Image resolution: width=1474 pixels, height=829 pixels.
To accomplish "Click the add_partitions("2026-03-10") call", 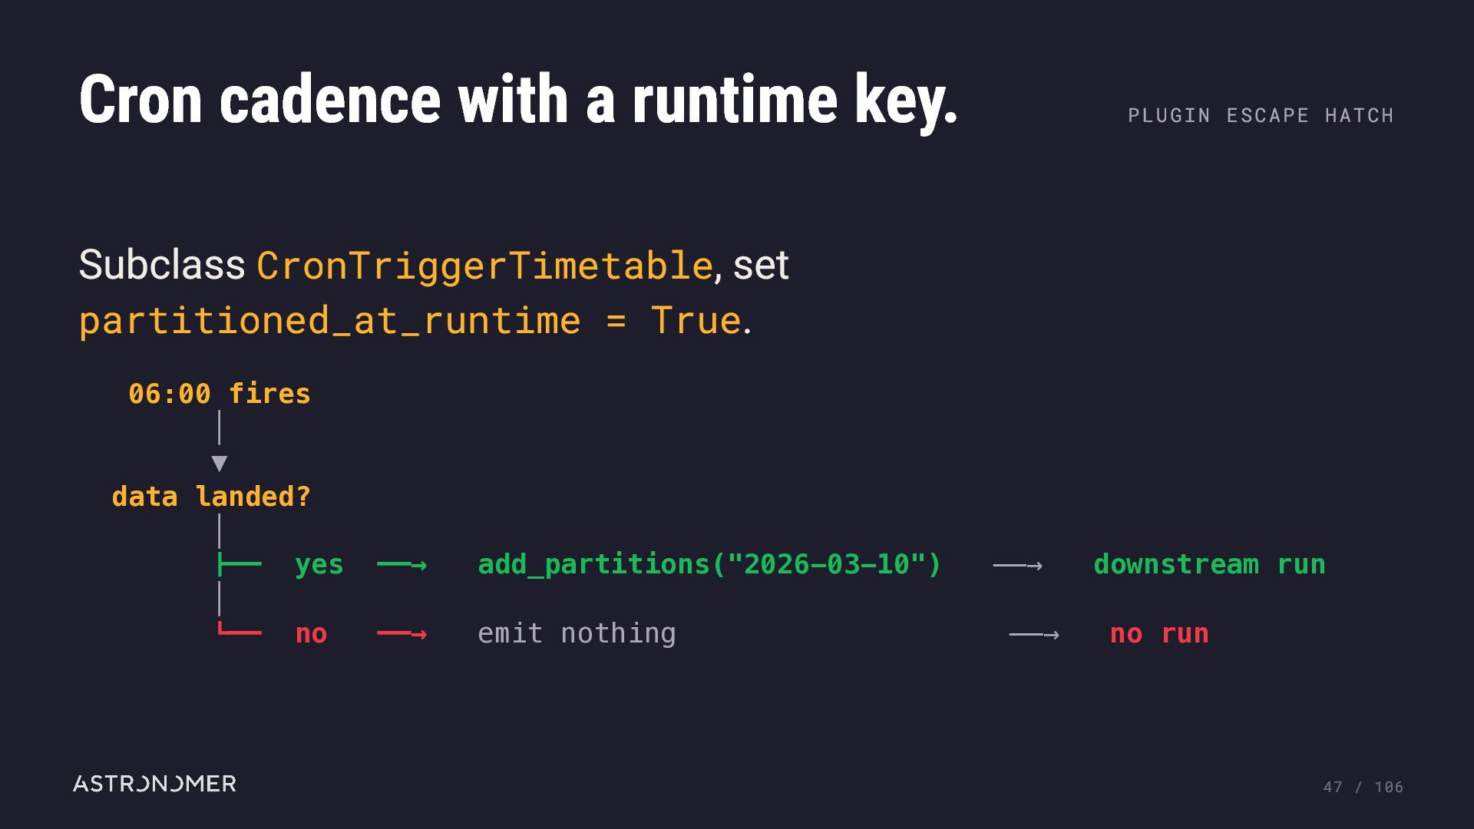I will (x=709, y=564).
